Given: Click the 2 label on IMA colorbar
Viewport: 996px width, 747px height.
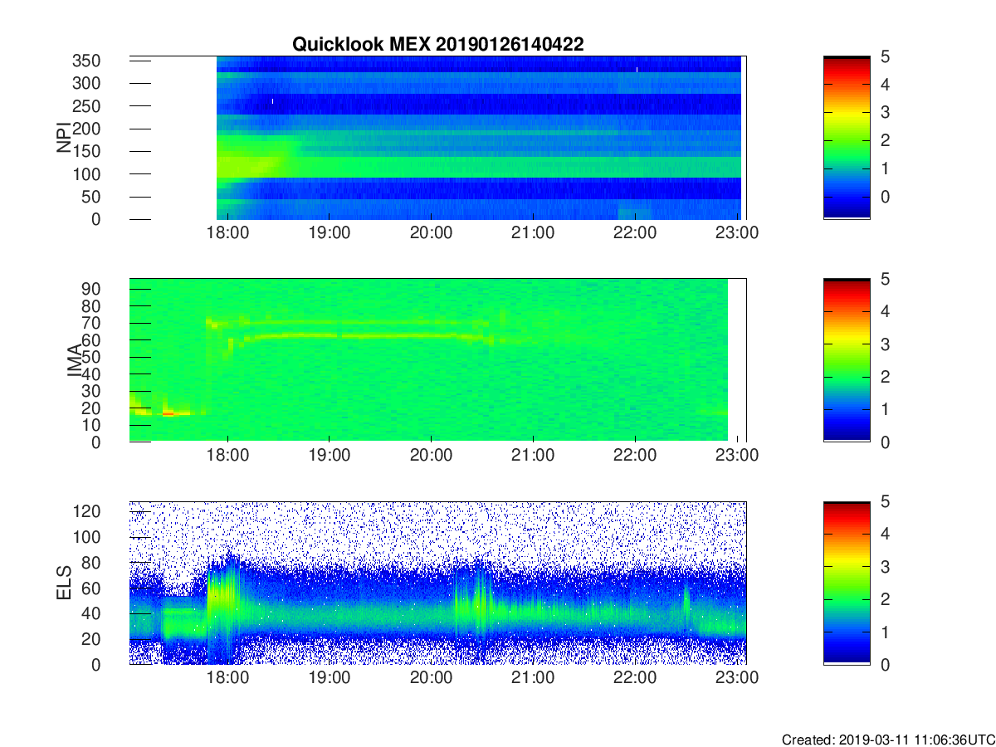Looking at the screenshot, I should [x=885, y=377].
